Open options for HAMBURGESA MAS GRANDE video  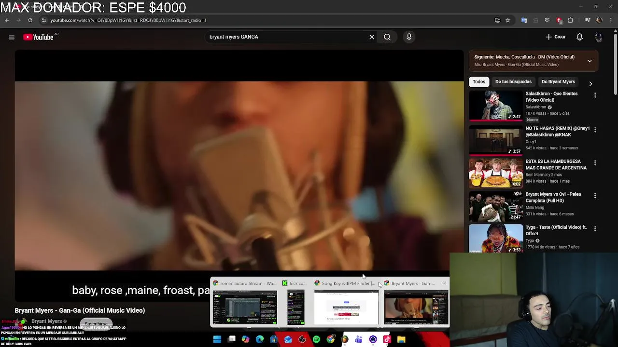tap(595, 163)
